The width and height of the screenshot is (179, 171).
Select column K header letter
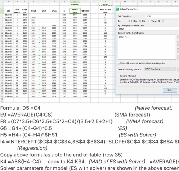105,2
